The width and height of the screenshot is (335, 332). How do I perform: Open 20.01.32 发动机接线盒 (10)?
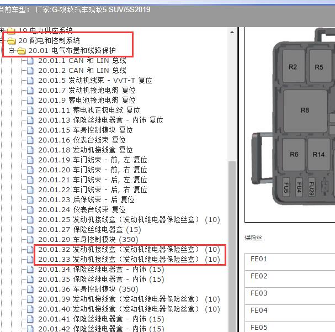pyautogui.click(x=129, y=249)
